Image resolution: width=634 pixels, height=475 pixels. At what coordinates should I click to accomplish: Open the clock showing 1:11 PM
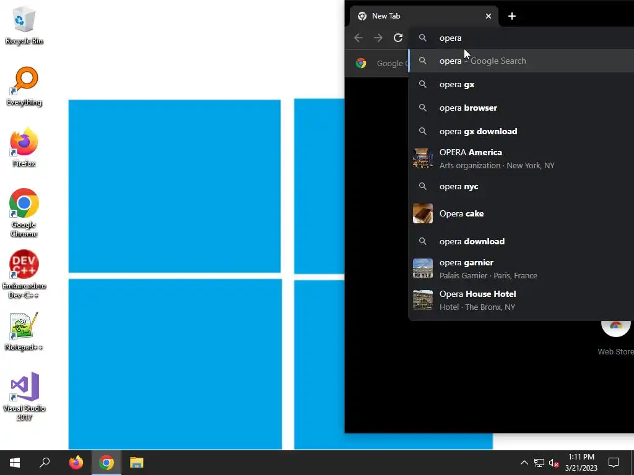point(581,463)
